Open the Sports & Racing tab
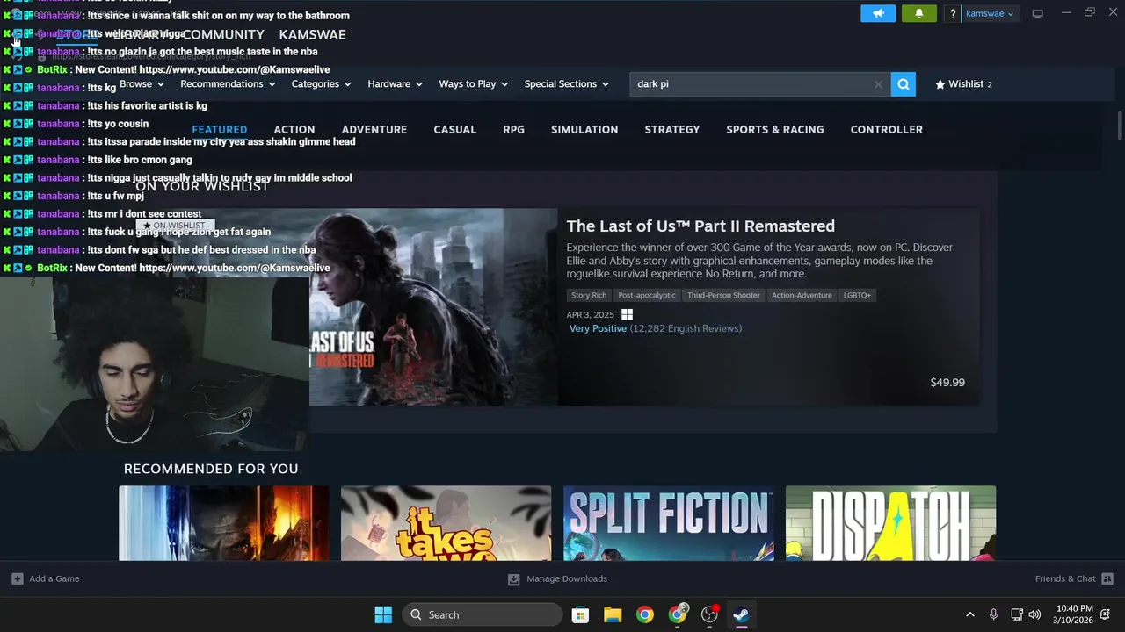 point(775,129)
